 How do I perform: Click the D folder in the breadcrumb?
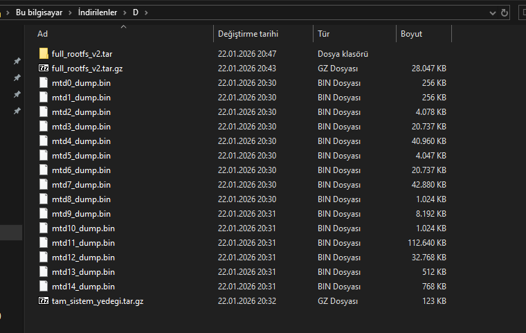pos(136,12)
